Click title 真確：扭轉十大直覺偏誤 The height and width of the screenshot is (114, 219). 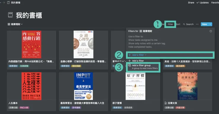click(x=187, y=62)
